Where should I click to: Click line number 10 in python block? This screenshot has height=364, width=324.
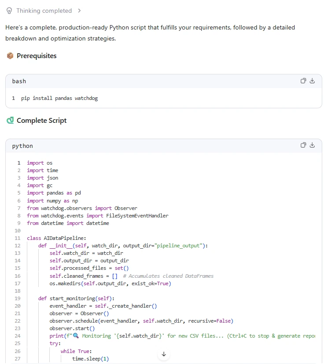coord(18,231)
